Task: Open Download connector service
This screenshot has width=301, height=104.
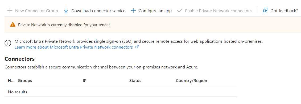Action: coord(98,11)
